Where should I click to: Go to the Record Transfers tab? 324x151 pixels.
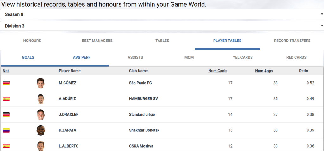tap(292, 41)
